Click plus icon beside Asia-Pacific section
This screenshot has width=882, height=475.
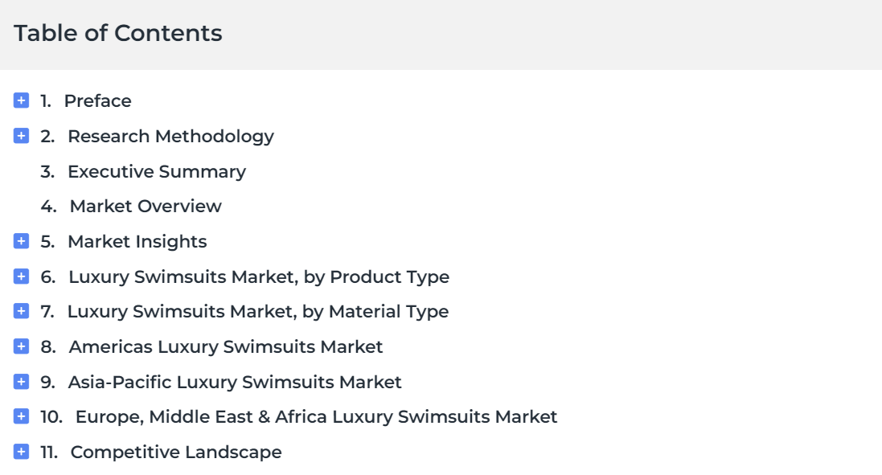[22, 382]
